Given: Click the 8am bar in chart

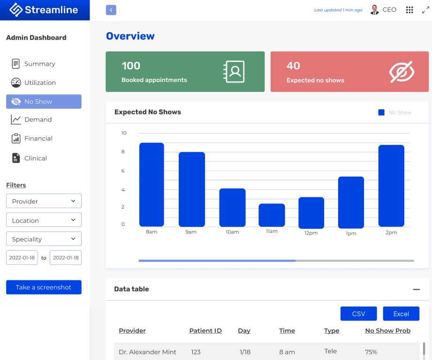Looking at the screenshot, I should tap(152, 185).
